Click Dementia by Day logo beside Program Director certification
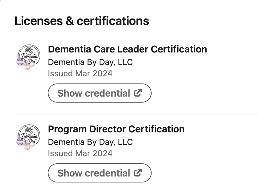The image size is (258, 192). (x=28, y=137)
